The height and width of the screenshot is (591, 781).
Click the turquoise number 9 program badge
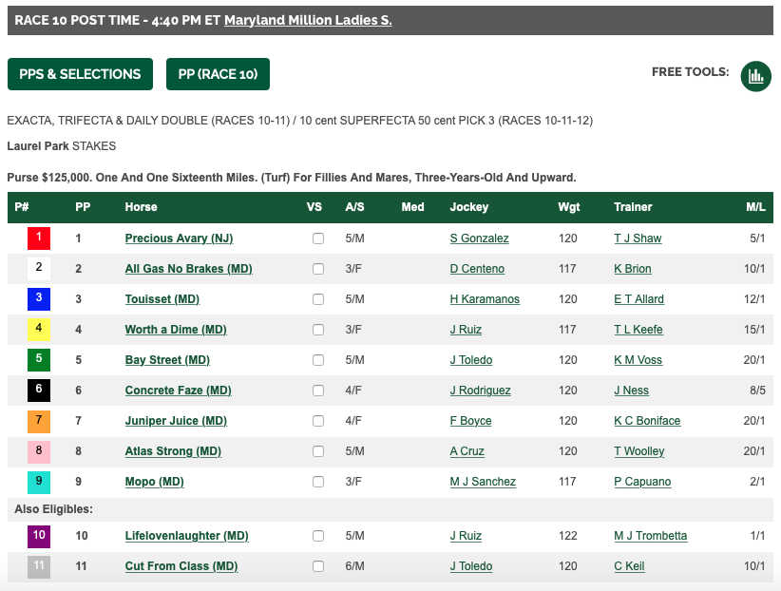coord(39,481)
